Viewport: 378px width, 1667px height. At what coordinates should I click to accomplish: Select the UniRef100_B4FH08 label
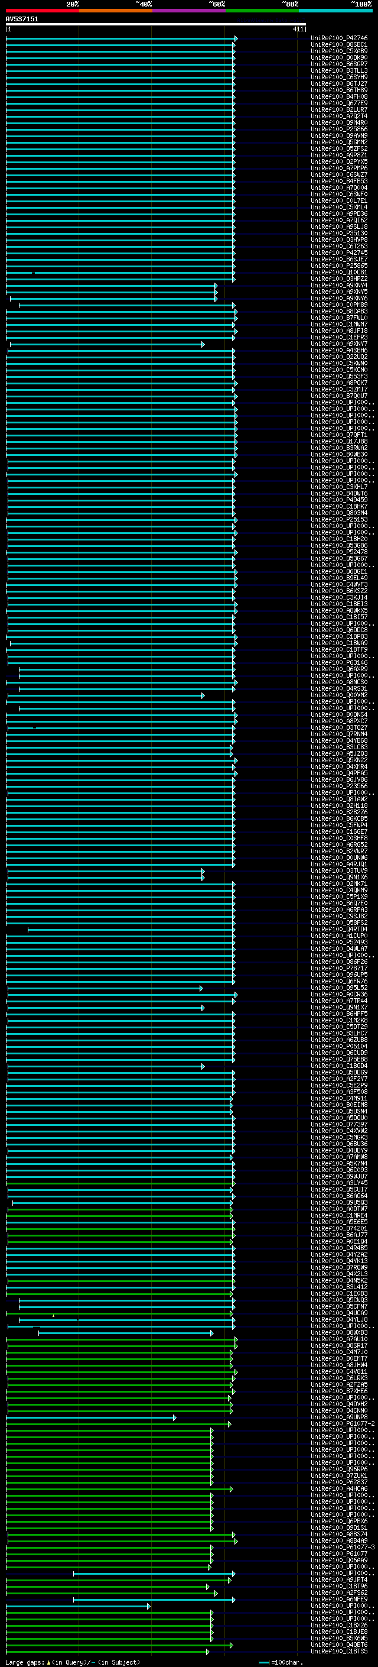pos(339,96)
